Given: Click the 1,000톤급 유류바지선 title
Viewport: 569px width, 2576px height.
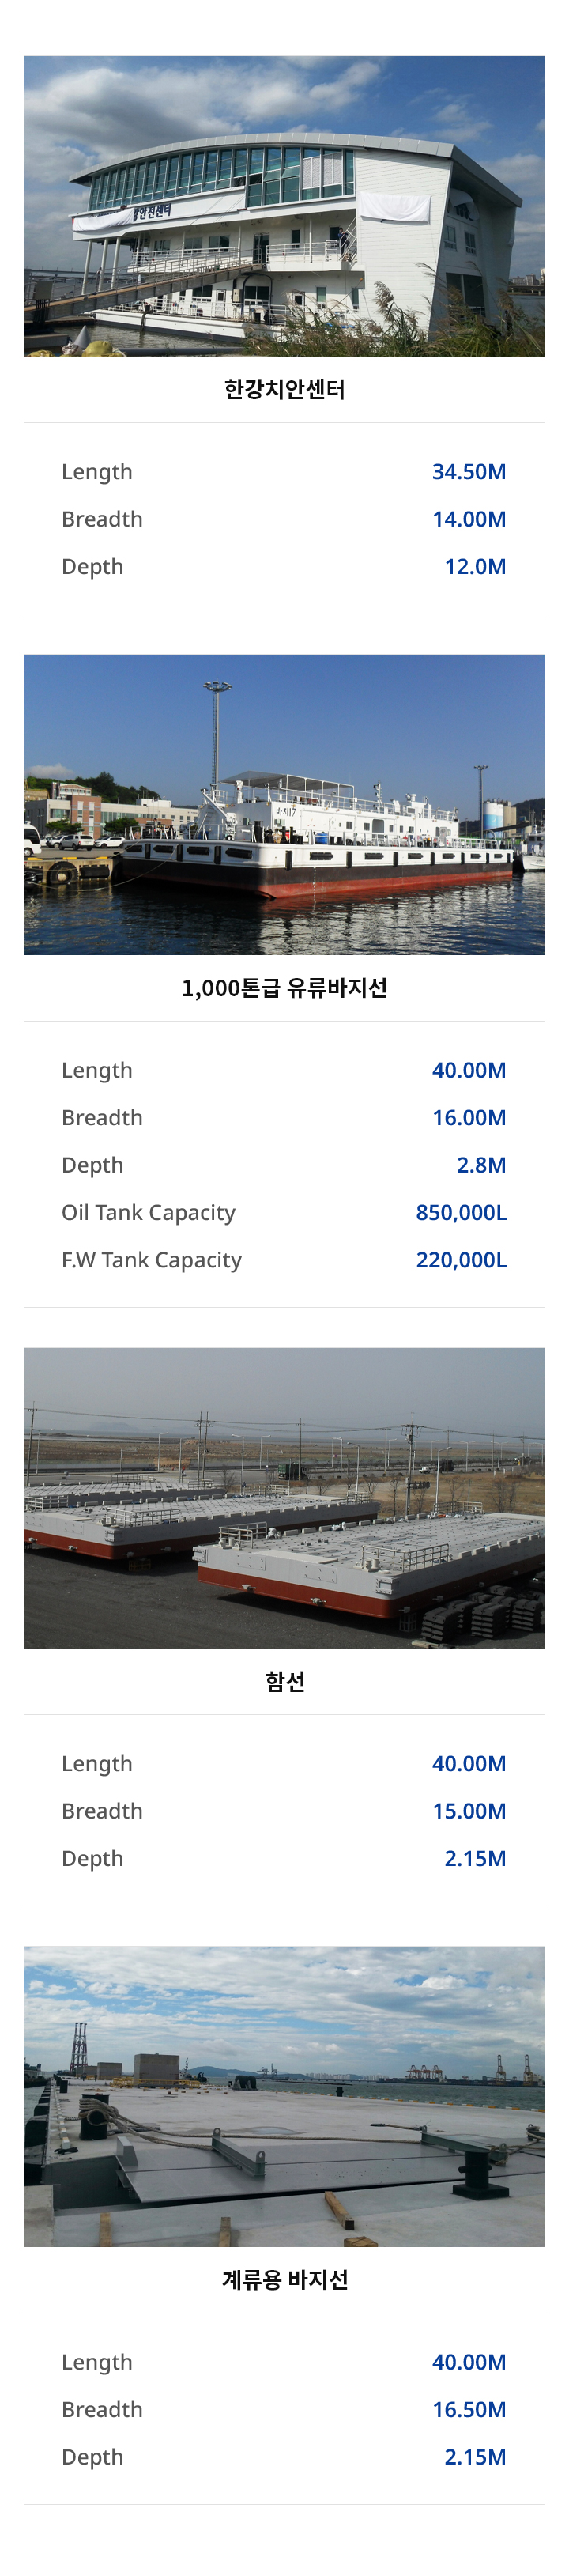Looking at the screenshot, I should coord(284,988).
